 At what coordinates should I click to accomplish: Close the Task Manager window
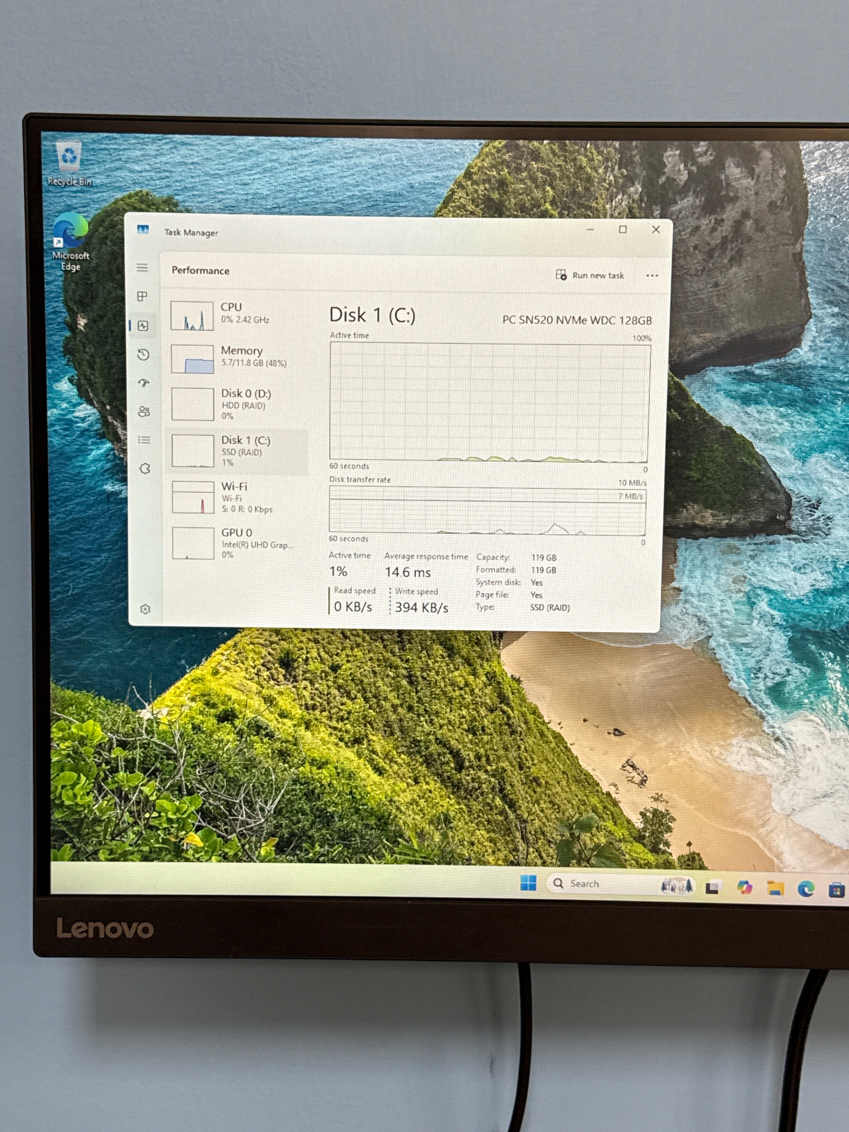pyautogui.click(x=656, y=229)
